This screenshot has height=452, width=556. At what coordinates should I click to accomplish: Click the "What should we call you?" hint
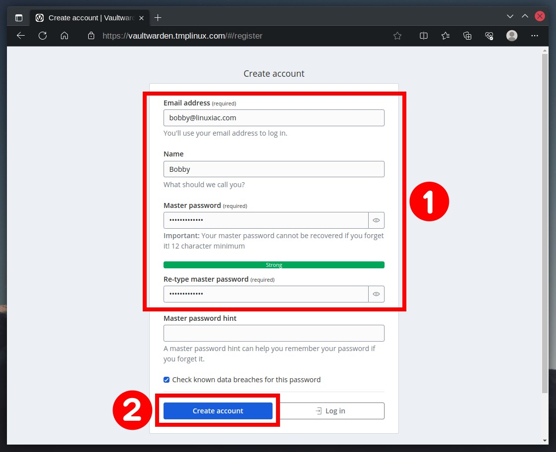click(x=204, y=185)
